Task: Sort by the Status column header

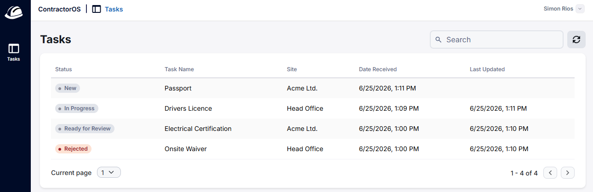Action: click(x=63, y=69)
